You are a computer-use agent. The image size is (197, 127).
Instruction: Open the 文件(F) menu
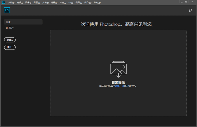click(x=11, y=3)
